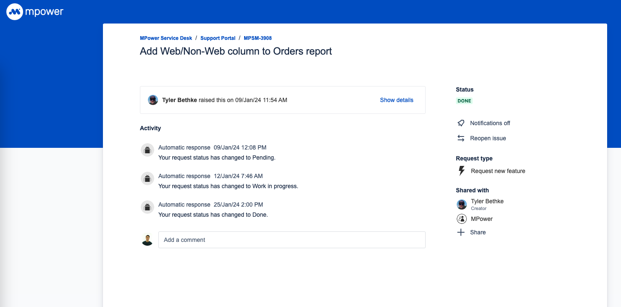621x307 pixels.
Task: Turn on notifications via Notifications off
Action: pyautogui.click(x=490, y=123)
